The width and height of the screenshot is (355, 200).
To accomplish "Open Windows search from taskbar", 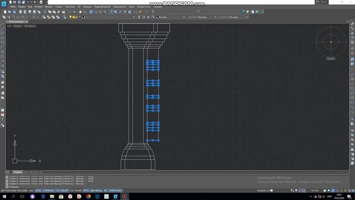I will (13, 196).
